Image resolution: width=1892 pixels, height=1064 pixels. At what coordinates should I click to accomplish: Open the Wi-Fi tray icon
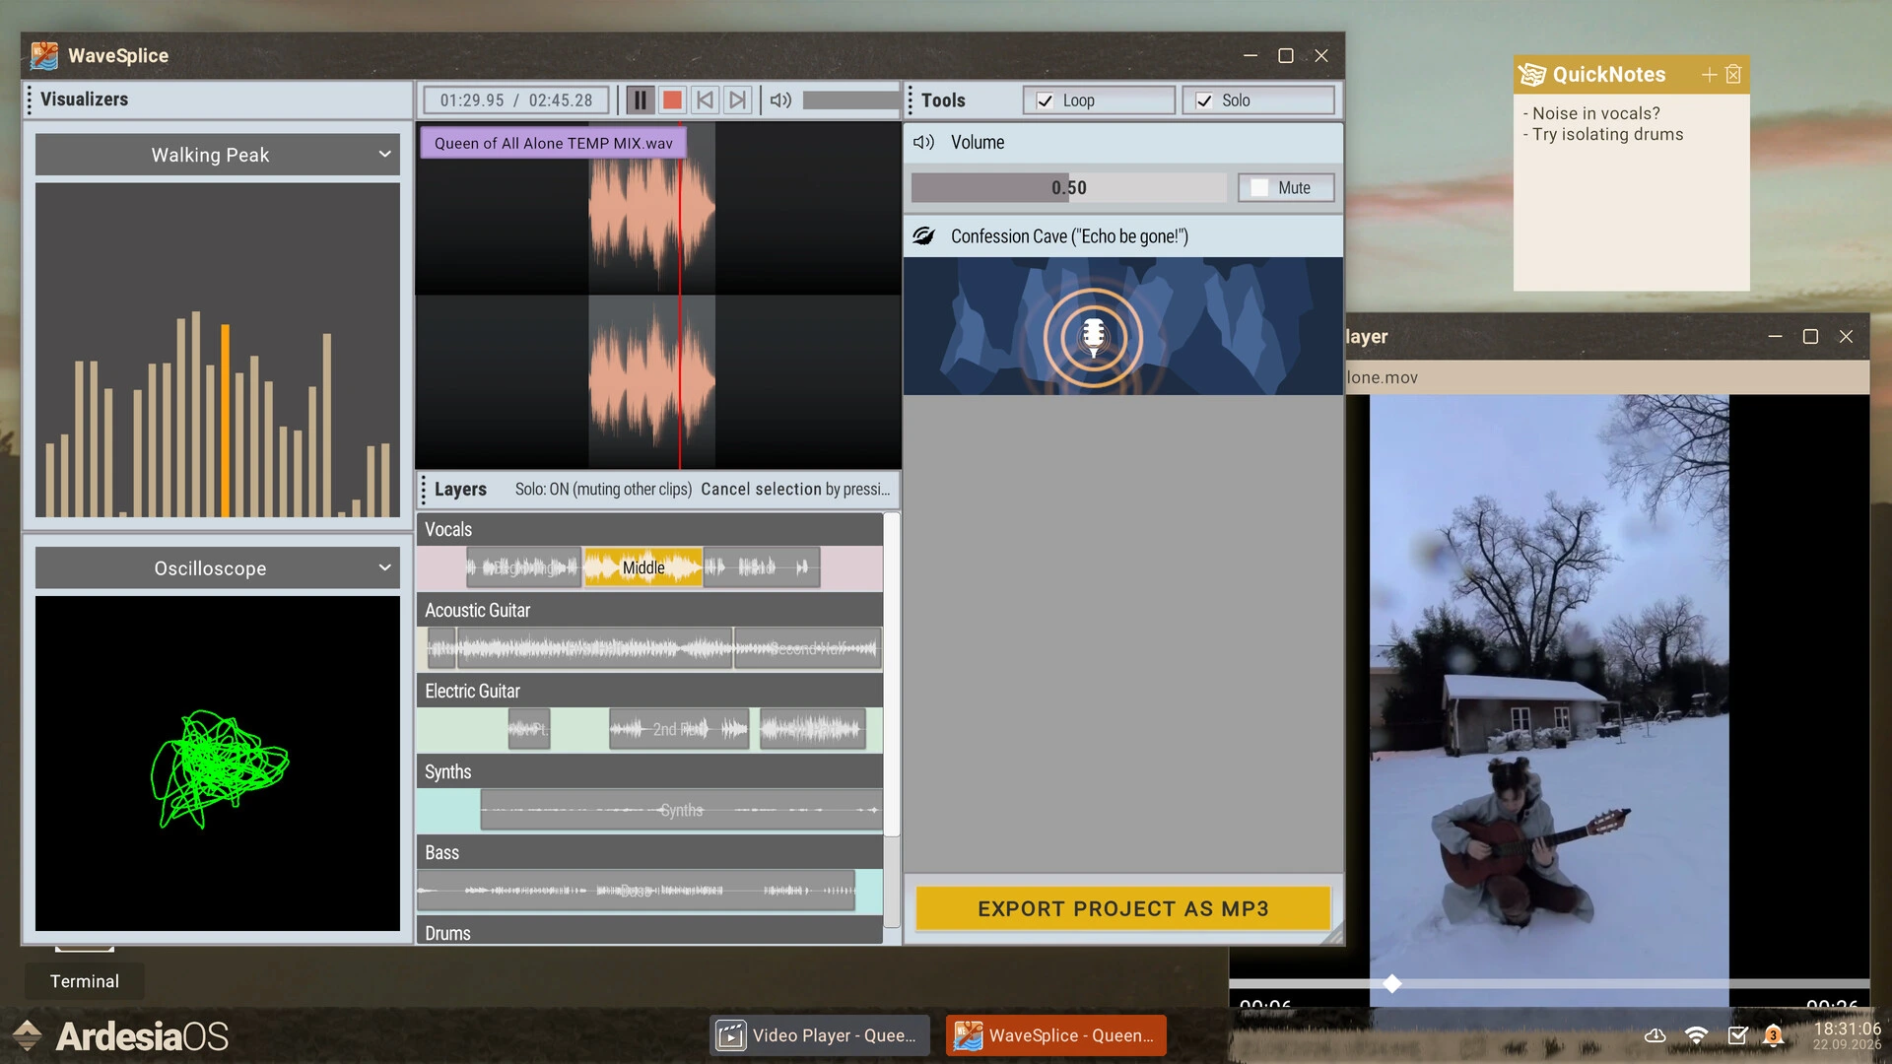(x=1696, y=1035)
